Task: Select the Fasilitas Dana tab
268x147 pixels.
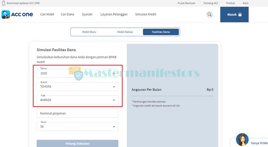Action: [x=161, y=32]
